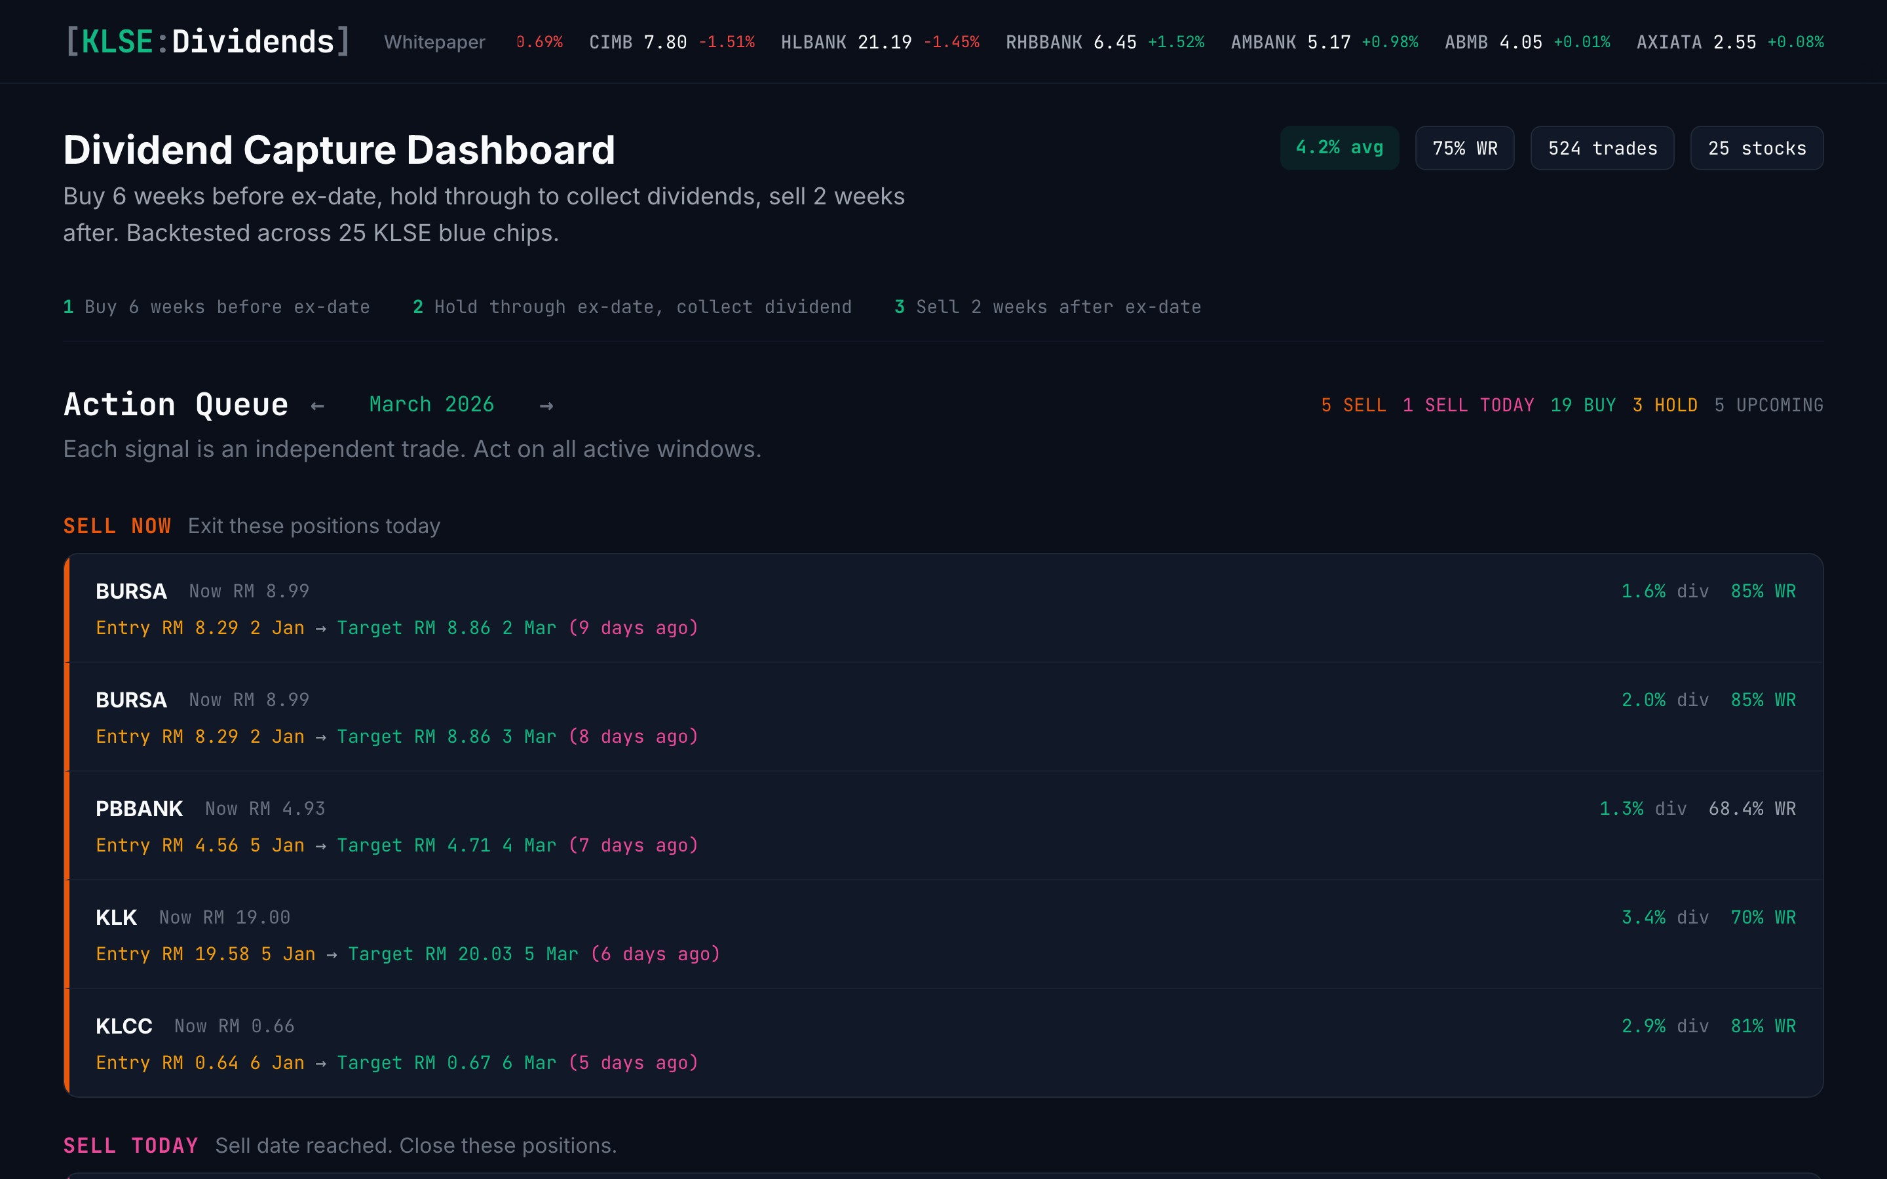Click the HLBANK 21.19 ticker item
Screen dimensions: 1887x1179
[879, 42]
